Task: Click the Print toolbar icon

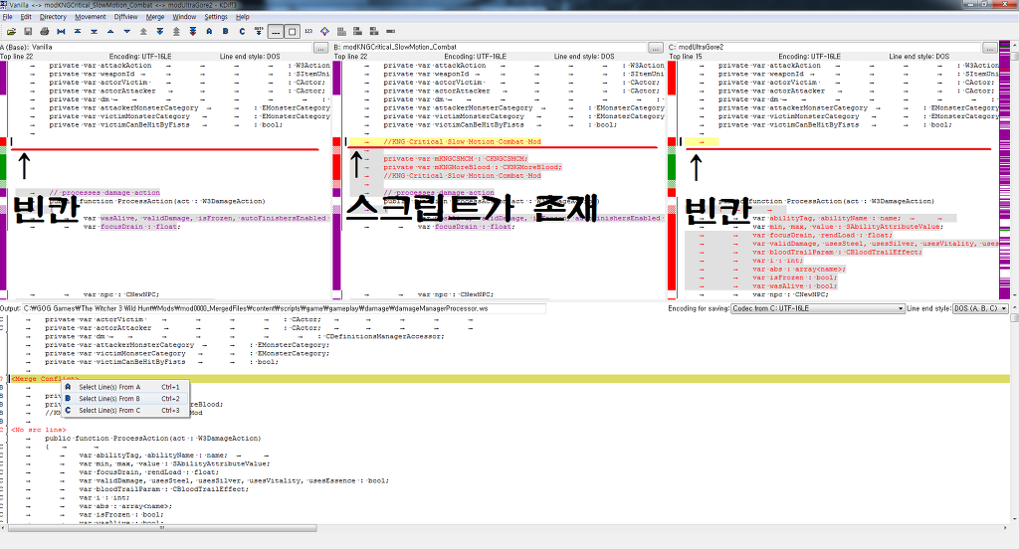Action: point(44,32)
